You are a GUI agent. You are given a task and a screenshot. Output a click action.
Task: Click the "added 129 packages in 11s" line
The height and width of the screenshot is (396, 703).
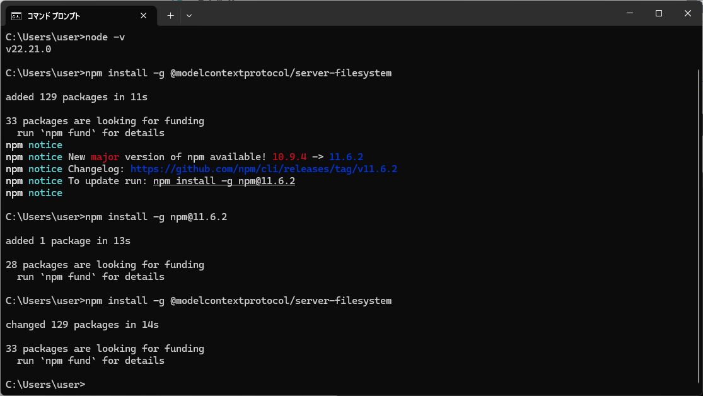click(76, 97)
